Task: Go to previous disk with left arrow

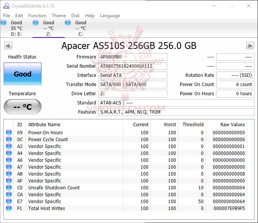Action: [x=8, y=46]
